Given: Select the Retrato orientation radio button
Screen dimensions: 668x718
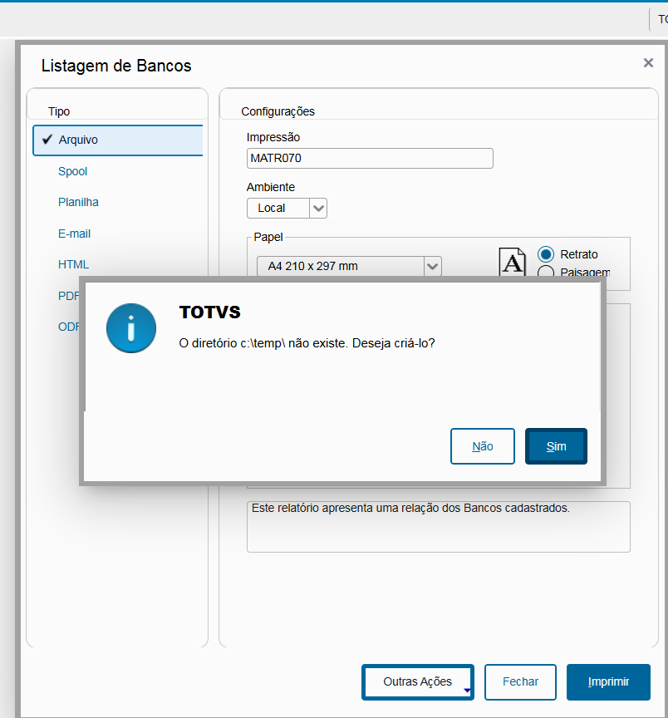Looking at the screenshot, I should coord(546,254).
